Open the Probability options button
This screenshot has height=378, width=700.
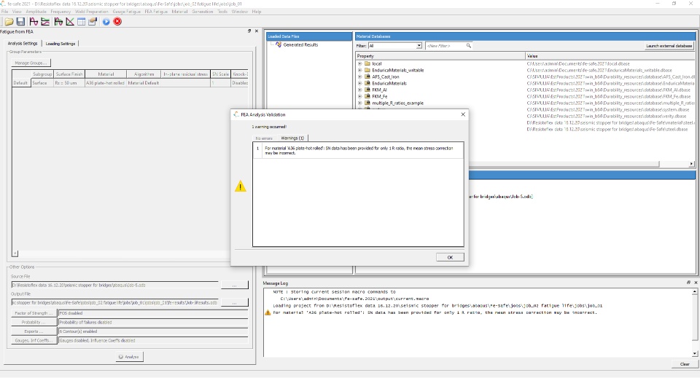tap(34, 322)
